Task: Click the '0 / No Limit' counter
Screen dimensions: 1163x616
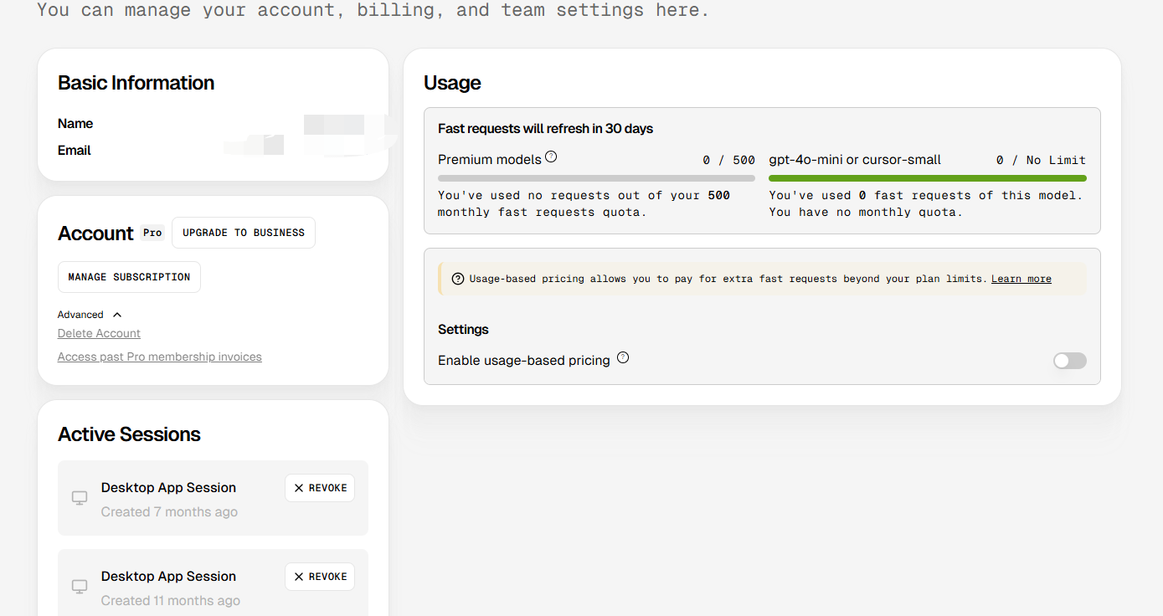Action: (1041, 160)
